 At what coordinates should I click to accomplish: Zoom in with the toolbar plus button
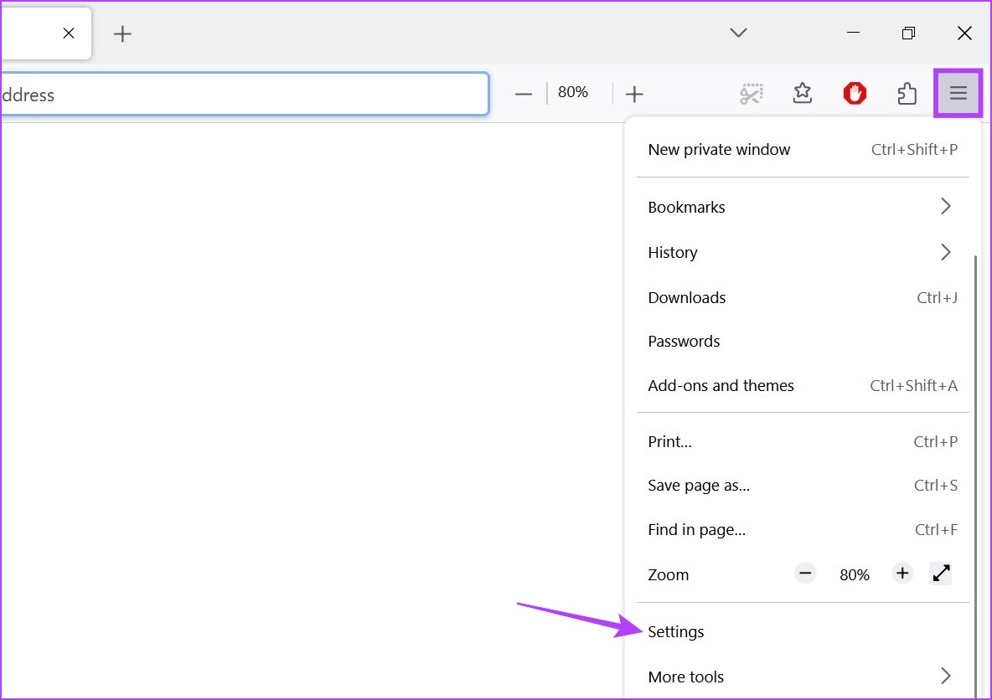pos(634,93)
